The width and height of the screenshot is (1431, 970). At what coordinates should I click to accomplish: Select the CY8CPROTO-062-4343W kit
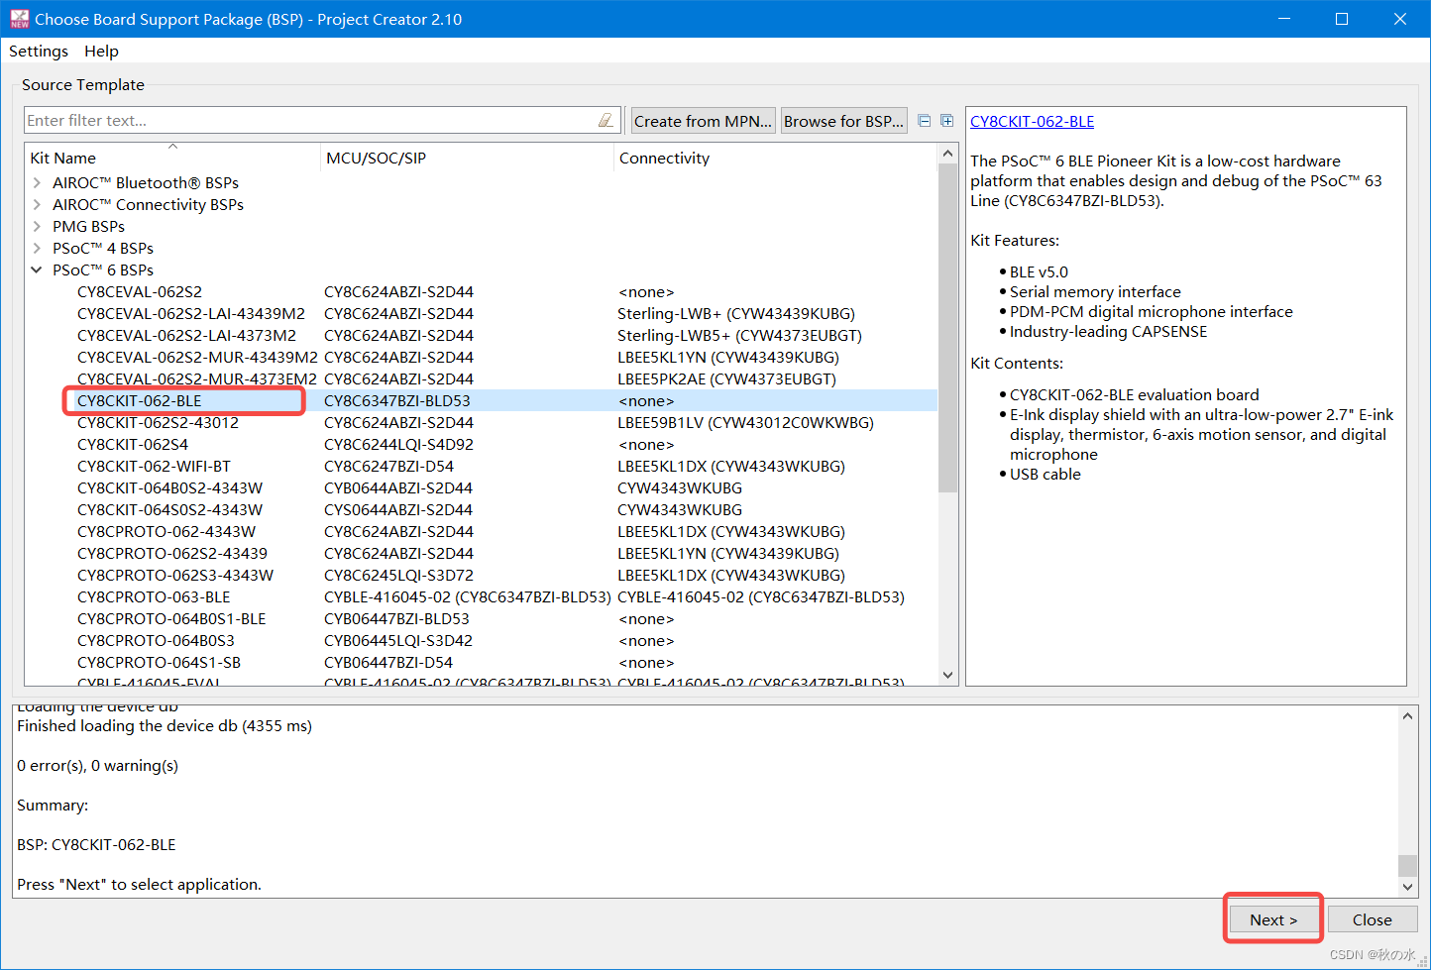pos(166,531)
